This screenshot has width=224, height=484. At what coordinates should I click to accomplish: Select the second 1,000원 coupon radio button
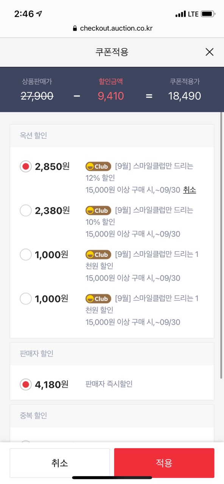[x=26, y=299]
